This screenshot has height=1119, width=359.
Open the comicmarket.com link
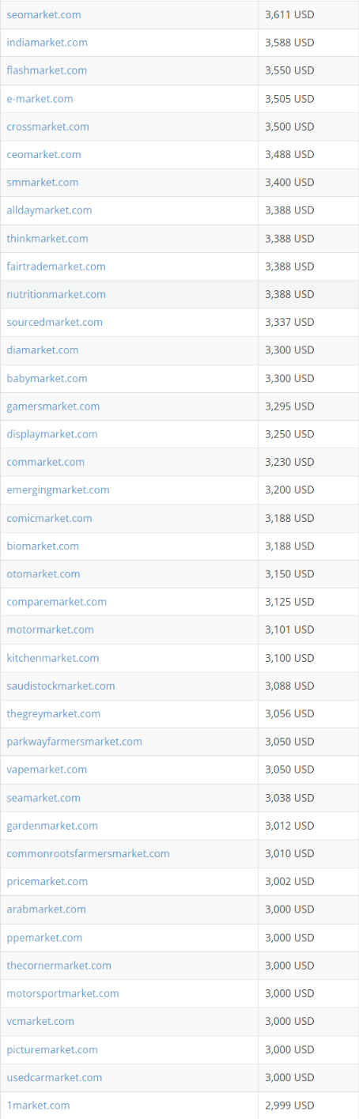pyautogui.click(x=49, y=518)
